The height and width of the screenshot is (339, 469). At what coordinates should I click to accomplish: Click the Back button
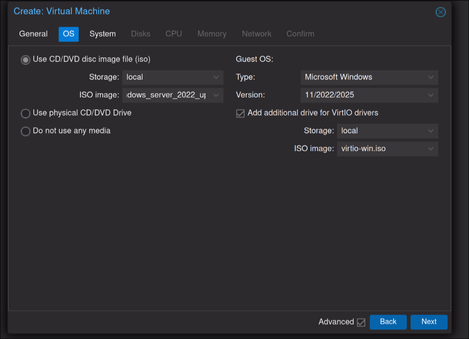click(x=388, y=322)
